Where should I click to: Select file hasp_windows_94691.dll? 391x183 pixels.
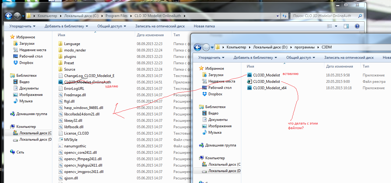(x=84, y=108)
